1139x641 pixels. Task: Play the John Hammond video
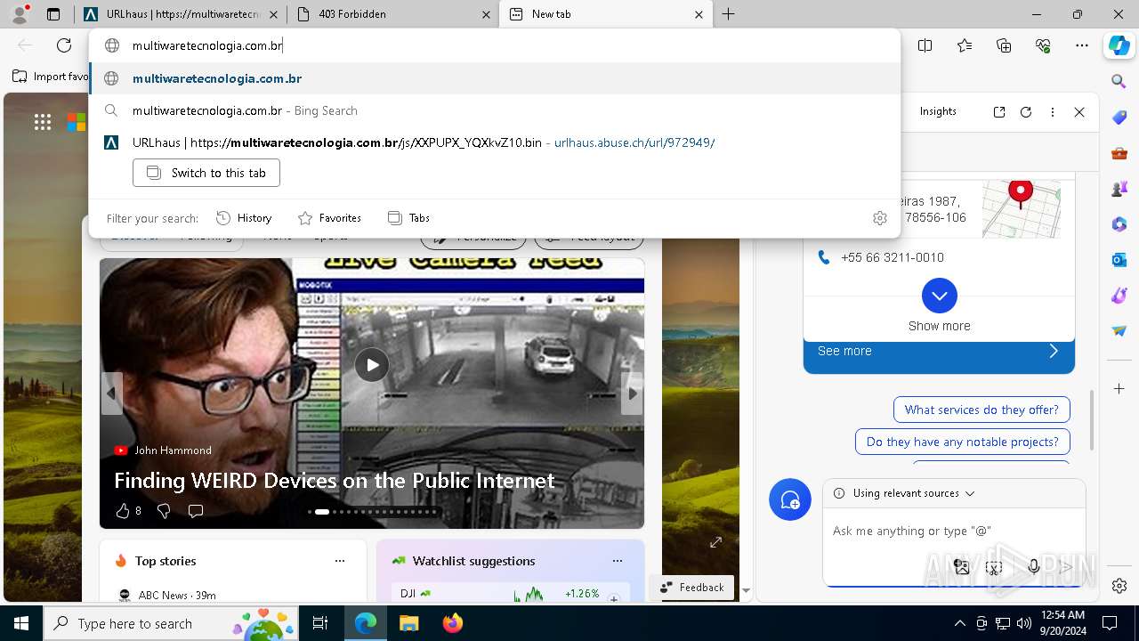click(372, 365)
